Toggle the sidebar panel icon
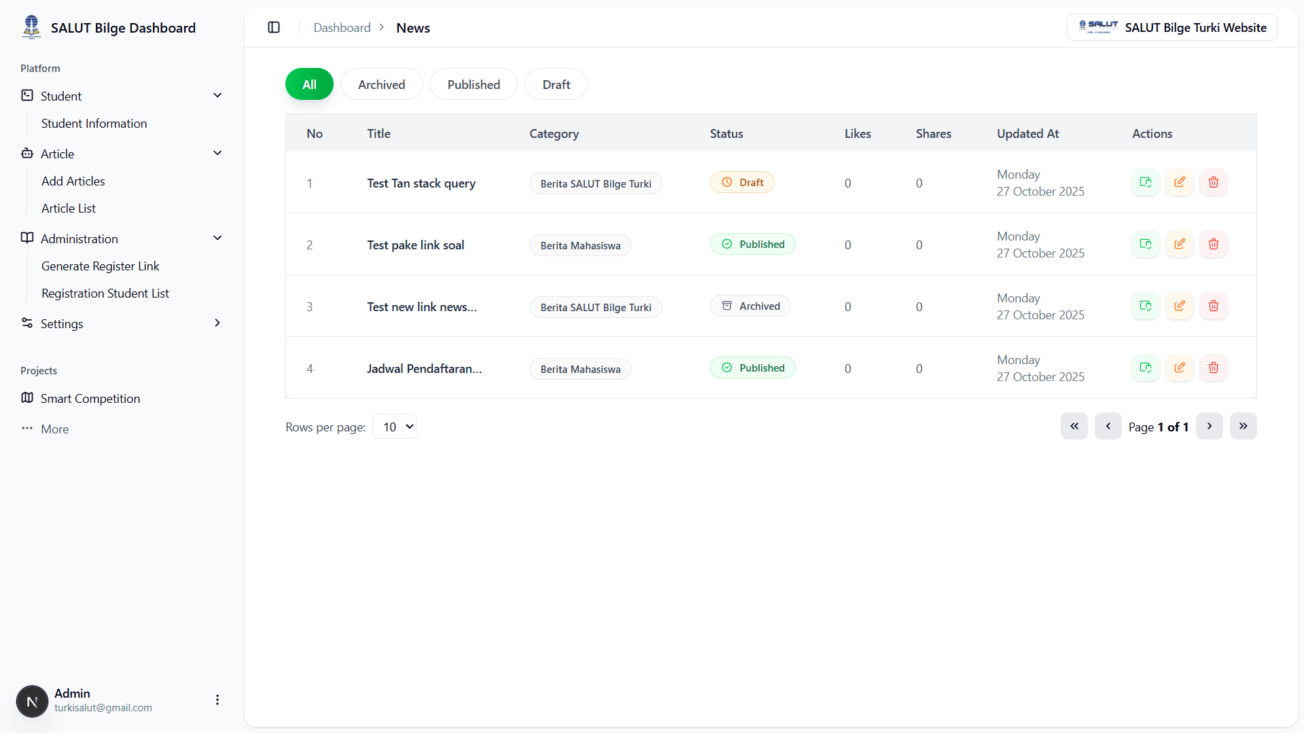This screenshot has height=733, width=1304. point(274,27)
